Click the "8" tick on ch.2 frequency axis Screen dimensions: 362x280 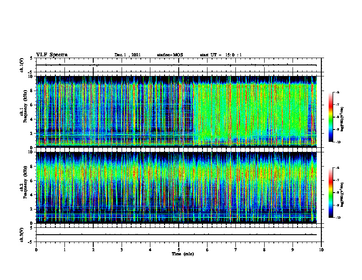32,167
